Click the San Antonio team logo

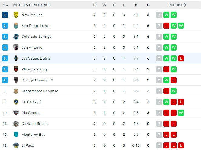click(16, 47)
